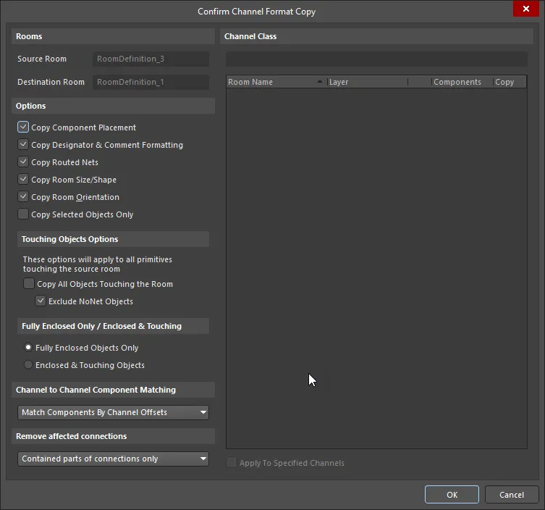
Task: Enable Copy All Objects Touching the Room
Action: click(29, 283)
